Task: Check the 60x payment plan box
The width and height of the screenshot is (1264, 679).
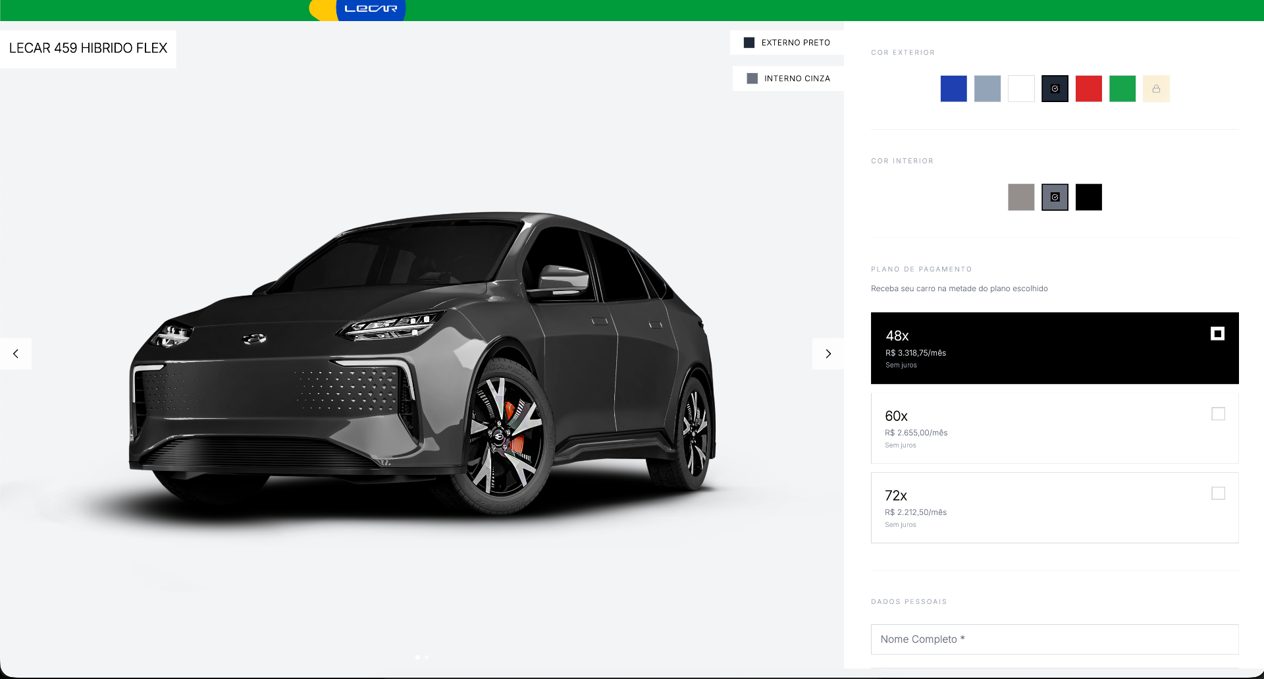Action: click(1218, 414)
